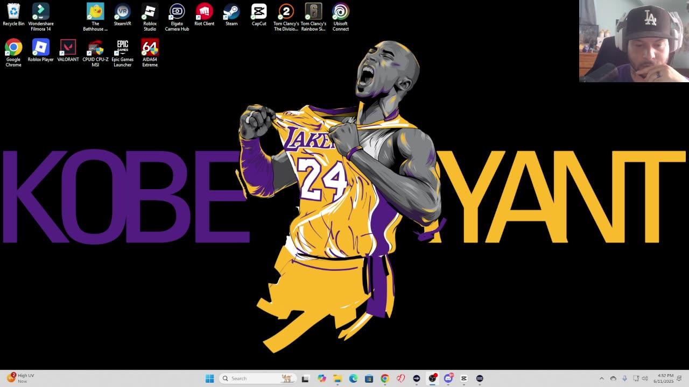This screenshot has height=387, width=689.
Task: Open File Explorer from the taskbar
Action: [x=338, y=378]
